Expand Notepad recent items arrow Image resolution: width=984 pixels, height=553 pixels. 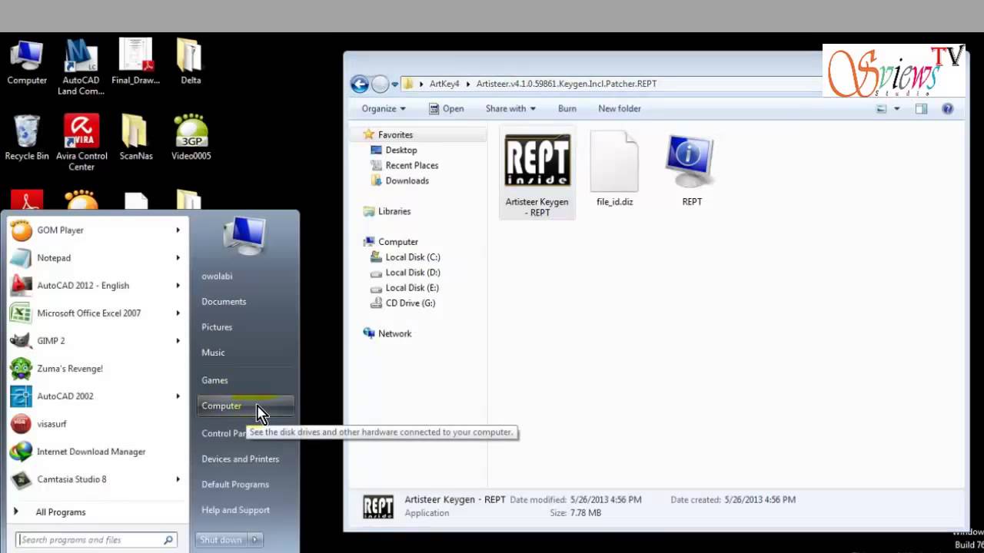(x=178, y=258)
